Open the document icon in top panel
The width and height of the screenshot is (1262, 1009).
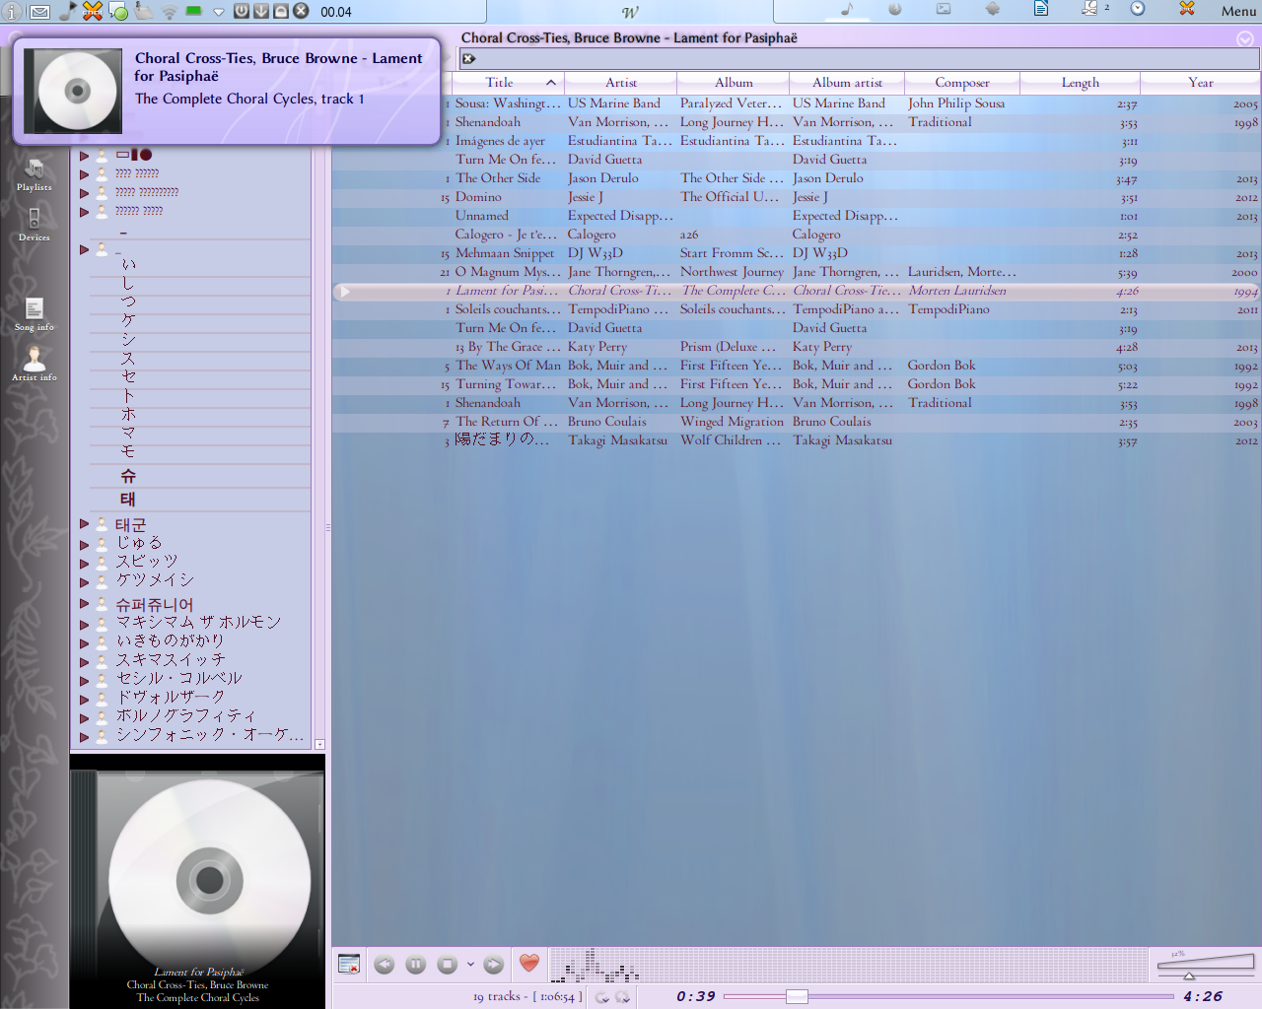click(x=1041, y=9)
